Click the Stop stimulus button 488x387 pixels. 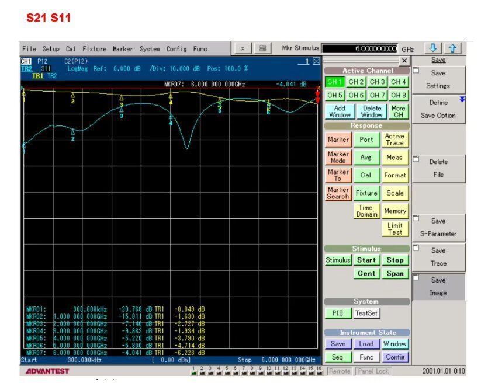(395, 260)
